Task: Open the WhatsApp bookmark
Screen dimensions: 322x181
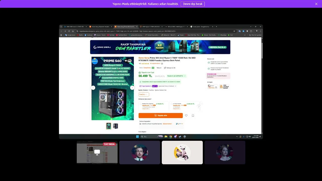Action: coord(222,35)
